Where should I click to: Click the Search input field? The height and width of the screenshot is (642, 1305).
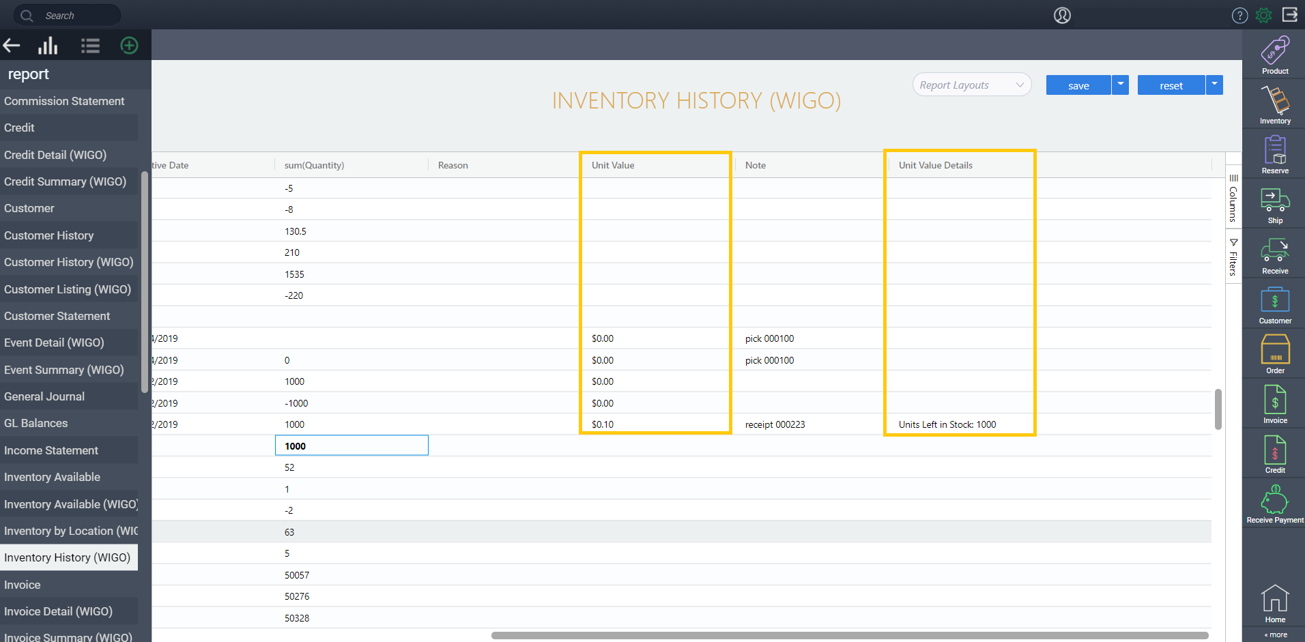[67, 15]
